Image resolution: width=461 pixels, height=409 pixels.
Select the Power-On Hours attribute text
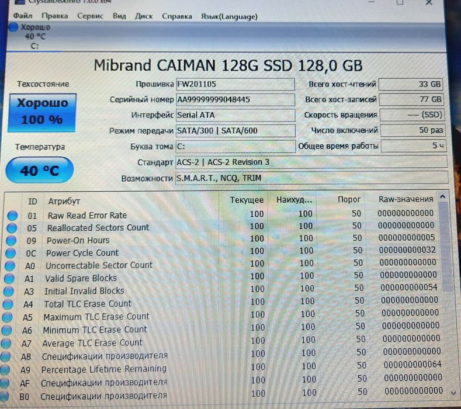pyautogui.click(x=78, y=240)
